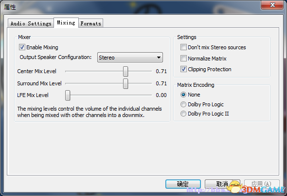Switch to the Audio Settings tab
287x196 pixels.
point(31,23)
